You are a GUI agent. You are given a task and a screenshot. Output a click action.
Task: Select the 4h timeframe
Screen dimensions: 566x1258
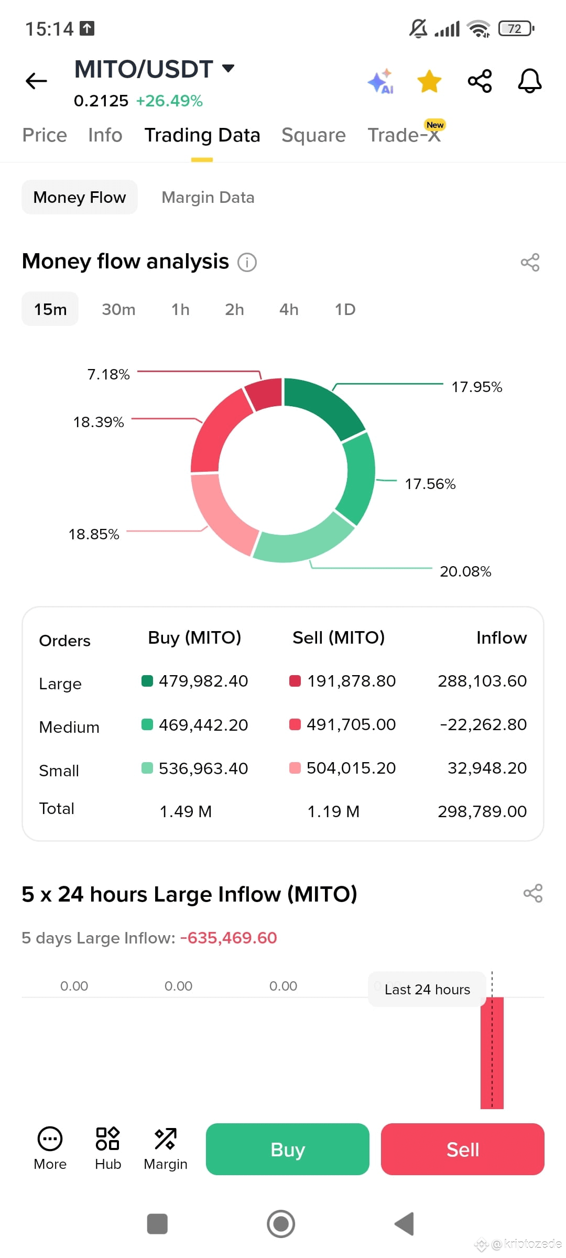point(289,309)
